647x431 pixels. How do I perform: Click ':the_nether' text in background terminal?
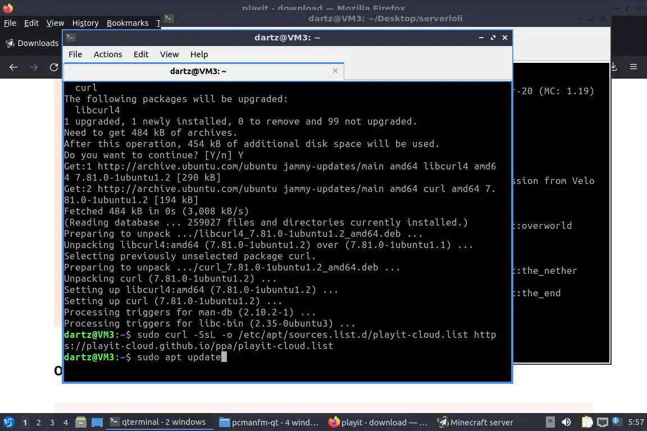pyautogui.click(x=546, y=271)
